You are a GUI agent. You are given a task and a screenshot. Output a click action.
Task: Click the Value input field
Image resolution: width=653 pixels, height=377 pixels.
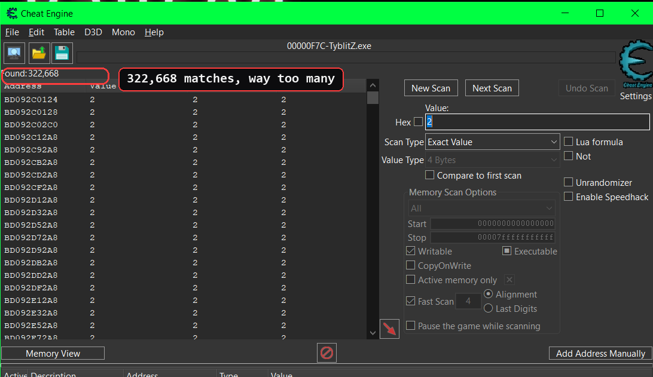click(x=537, y=122)
